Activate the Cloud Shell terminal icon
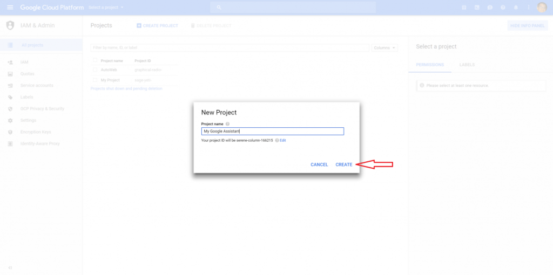Image resolution: width=553 pixels, height=275 pixels. click(477, 8)
